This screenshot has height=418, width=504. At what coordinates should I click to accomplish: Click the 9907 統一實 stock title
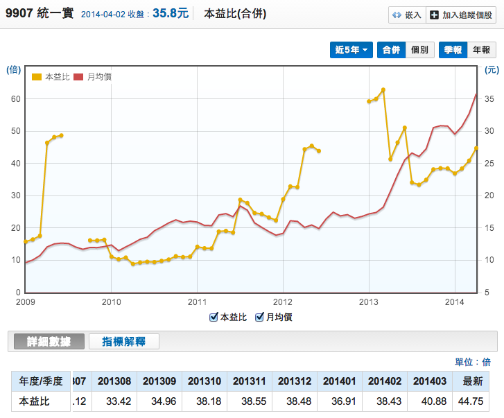[x=39, y=13]
